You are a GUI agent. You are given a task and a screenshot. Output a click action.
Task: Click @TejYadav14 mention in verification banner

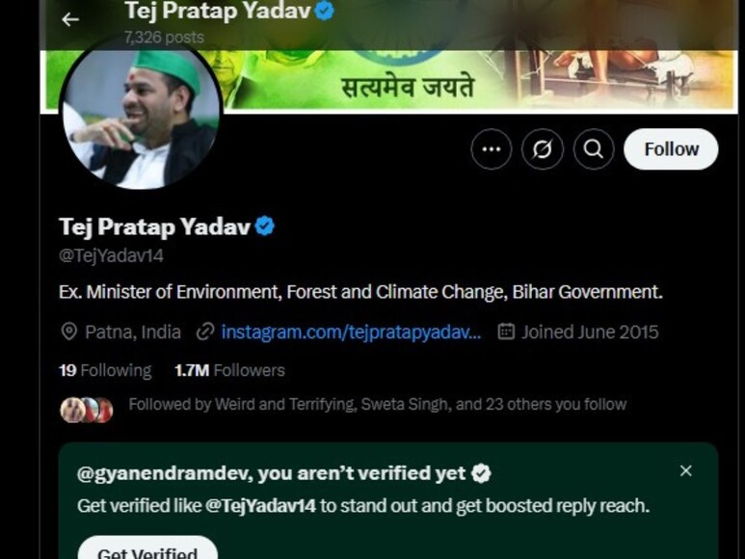(x=260, y=506)
